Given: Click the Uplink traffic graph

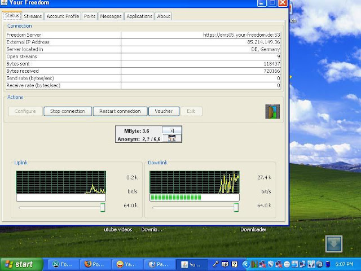Looking at the screenshot, I should [x=61, y=182].
